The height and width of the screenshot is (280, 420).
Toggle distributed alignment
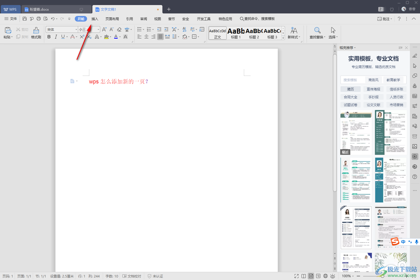click(x=167, y=37)
